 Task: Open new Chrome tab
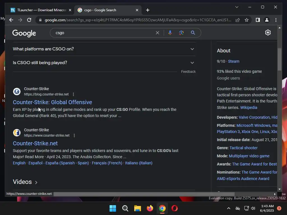148,10
